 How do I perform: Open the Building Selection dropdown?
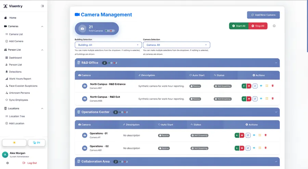tap(108, 45)
